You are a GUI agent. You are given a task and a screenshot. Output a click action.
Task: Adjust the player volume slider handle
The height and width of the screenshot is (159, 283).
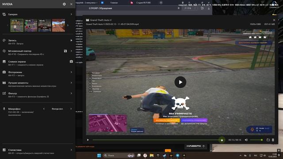point(262,140)
